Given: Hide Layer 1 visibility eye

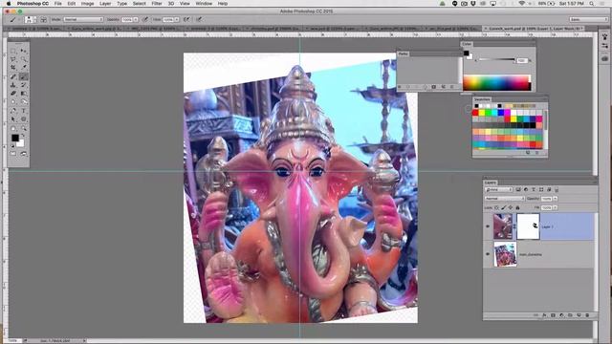Looking at the screenshot, I should (488, 226).
